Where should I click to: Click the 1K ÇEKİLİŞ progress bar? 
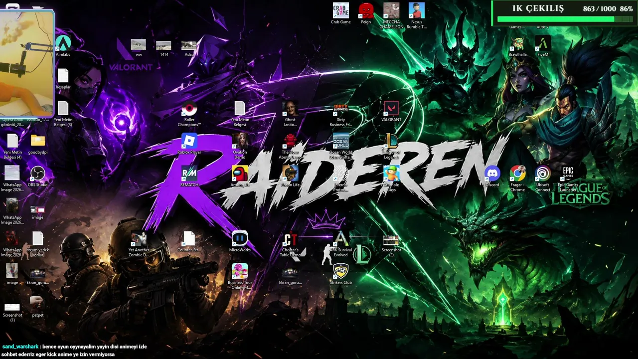(x=565, y=19)
